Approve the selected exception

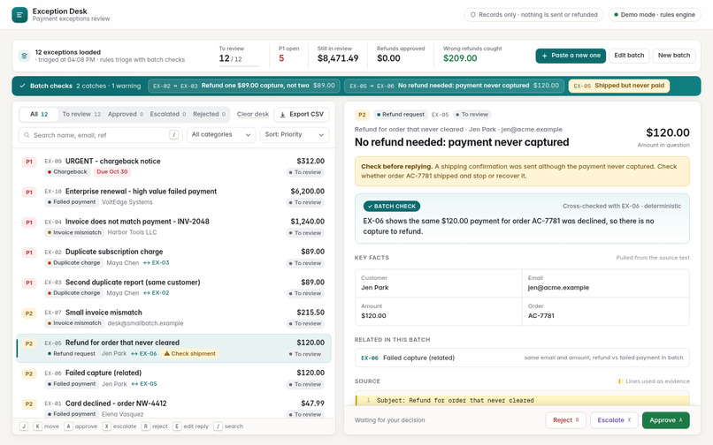pos(666,420)
